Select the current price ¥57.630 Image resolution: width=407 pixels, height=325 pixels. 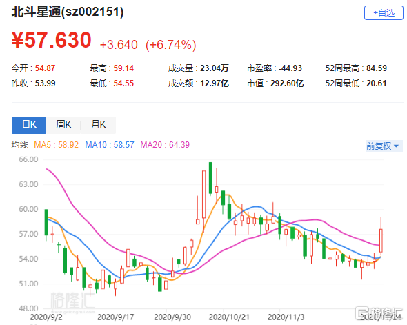point(52,40)
